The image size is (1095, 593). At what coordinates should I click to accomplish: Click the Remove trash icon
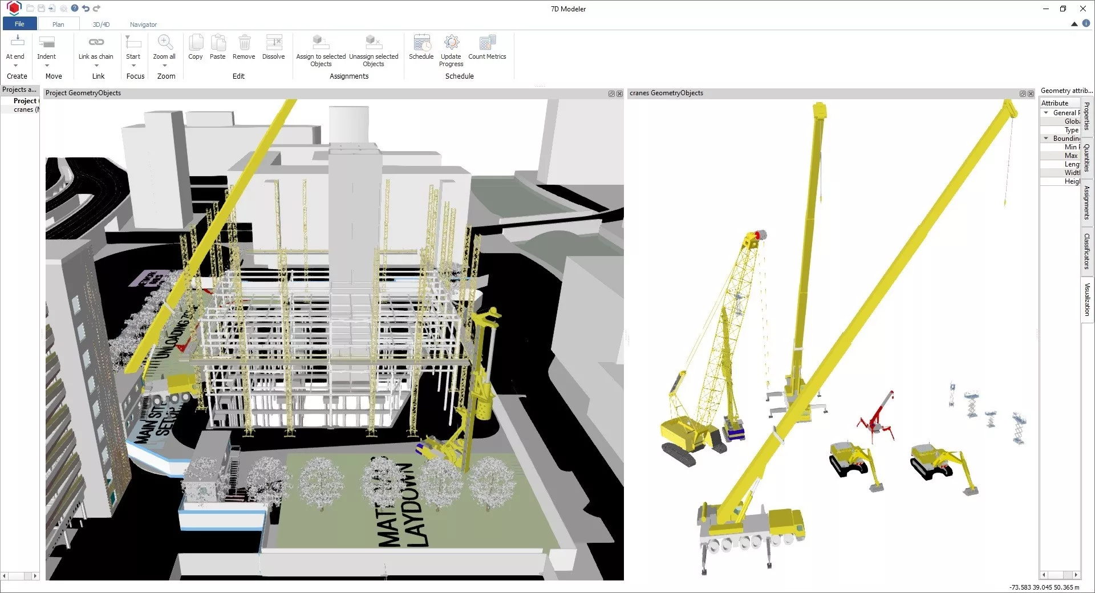click(x=244, y=42)
